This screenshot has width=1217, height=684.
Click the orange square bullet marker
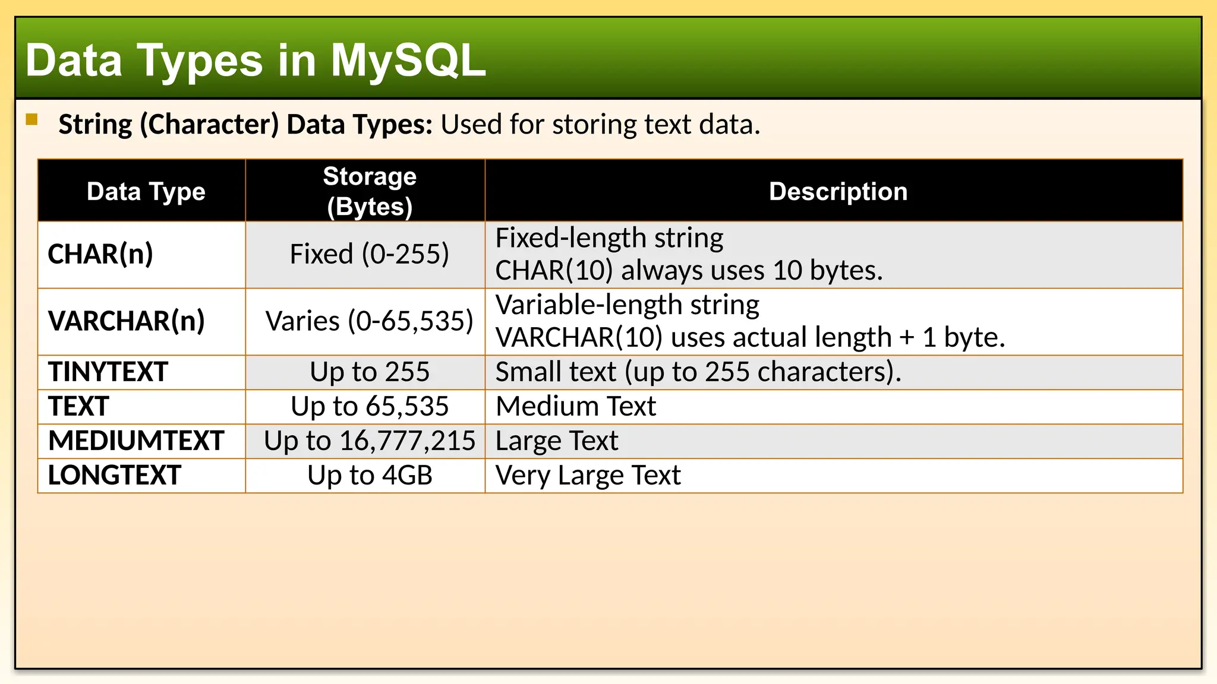click(x=32, y=120)
